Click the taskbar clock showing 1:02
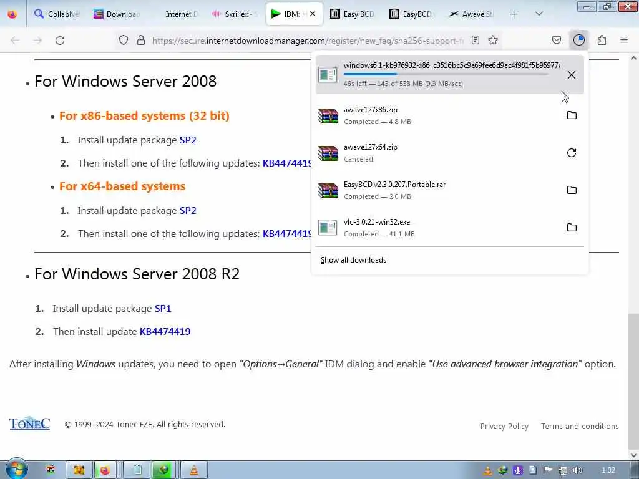Image resolution: width=639 pixels, height=479 pixels. click(x=608, y=470)
